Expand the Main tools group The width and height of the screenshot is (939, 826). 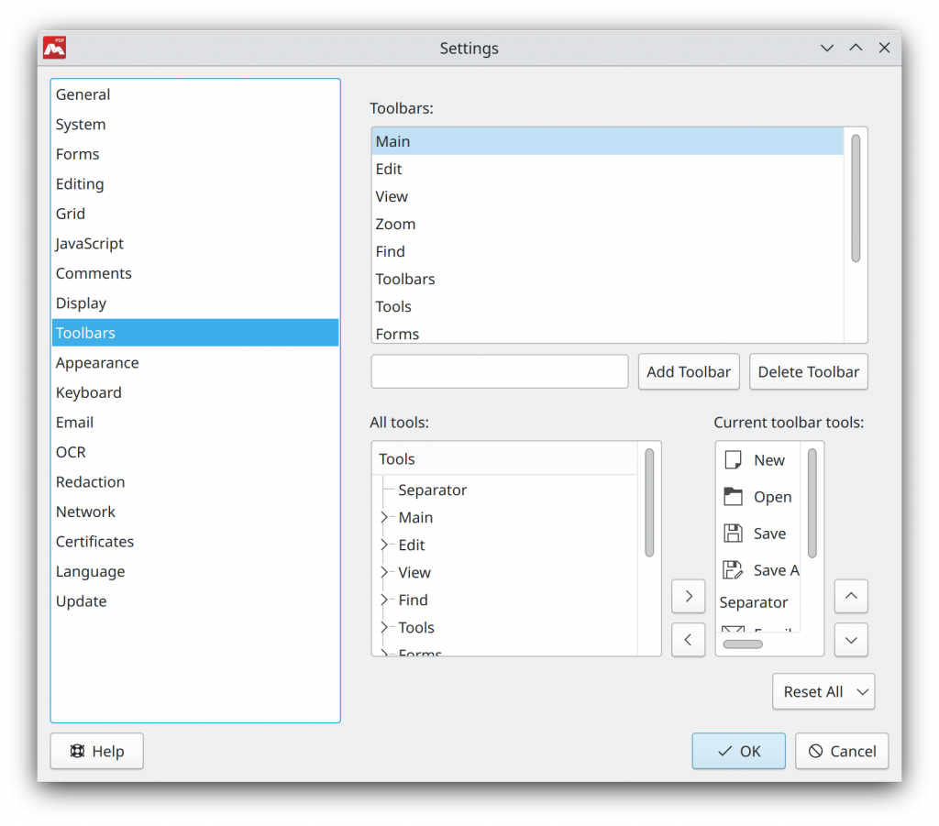[x=386, y=517]
